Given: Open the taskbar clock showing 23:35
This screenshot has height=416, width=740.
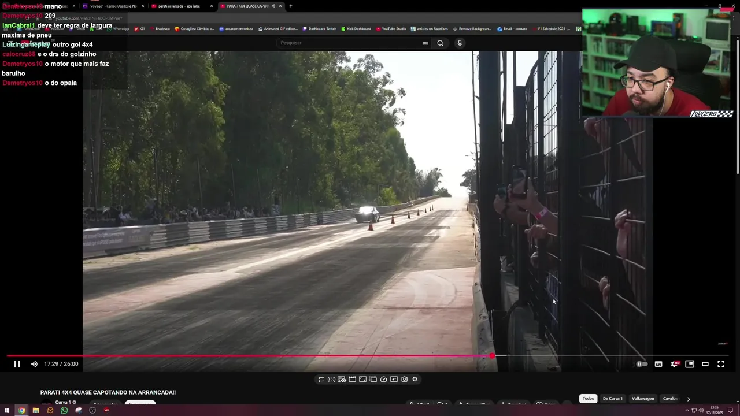Looking at the screenshot, I should click(x=715, y=410).
